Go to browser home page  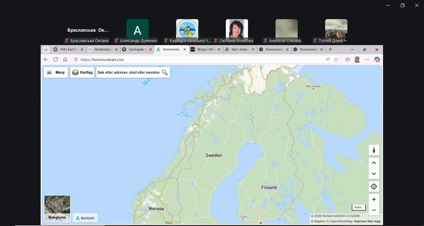pos(65,60)
